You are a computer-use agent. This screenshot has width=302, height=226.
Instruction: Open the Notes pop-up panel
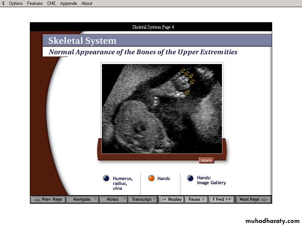point(113,199)
